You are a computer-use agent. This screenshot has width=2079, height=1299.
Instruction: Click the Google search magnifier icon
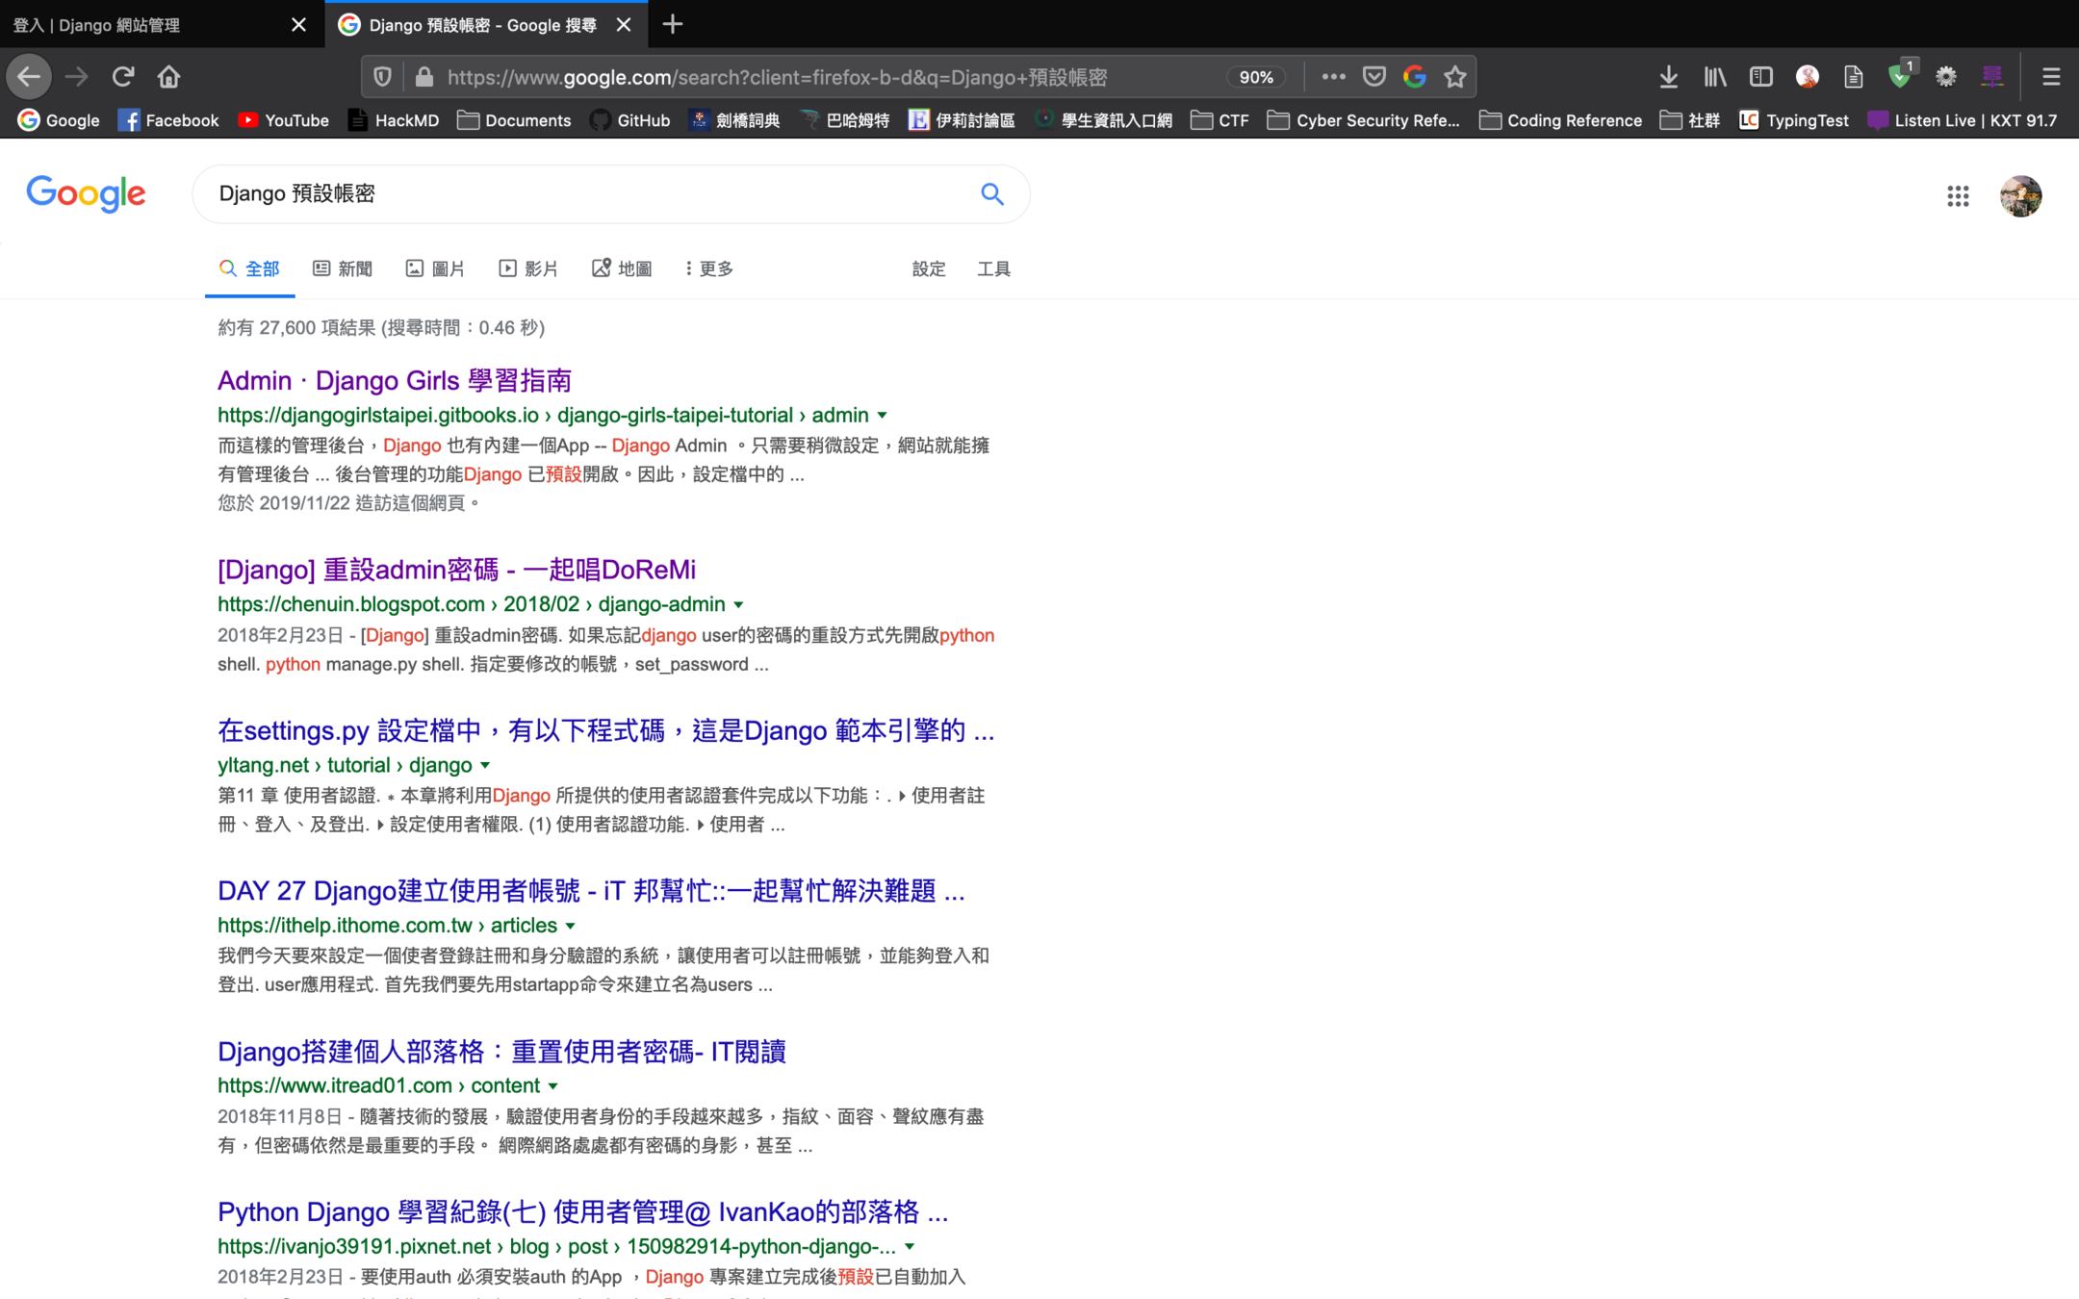[991, 194]
